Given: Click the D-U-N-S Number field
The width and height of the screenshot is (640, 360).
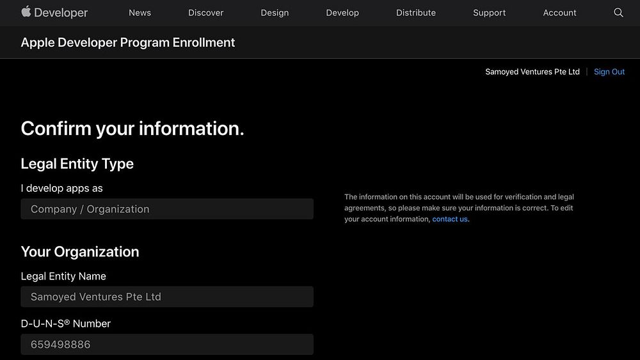Looking at the screenshot, I should pos(167,344).
